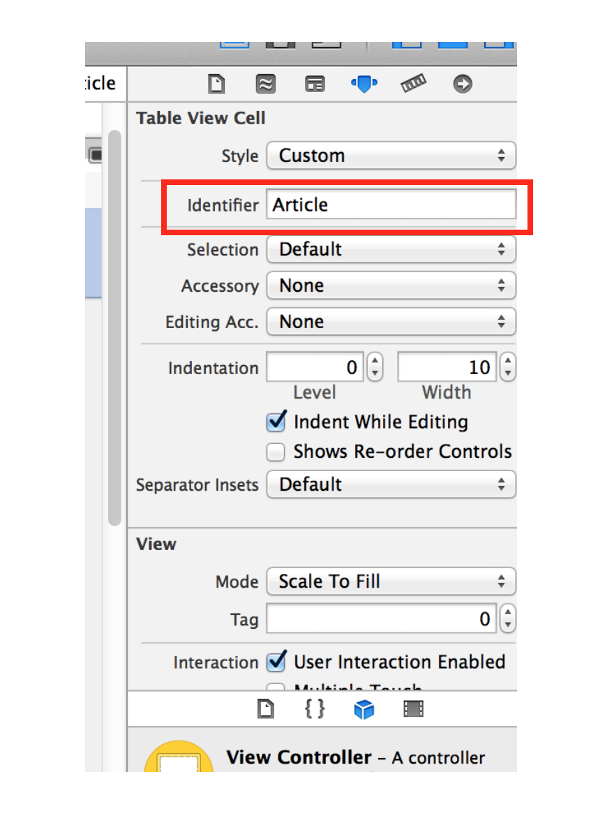Show the Code Snippet library braces icon

pos(315,709)
